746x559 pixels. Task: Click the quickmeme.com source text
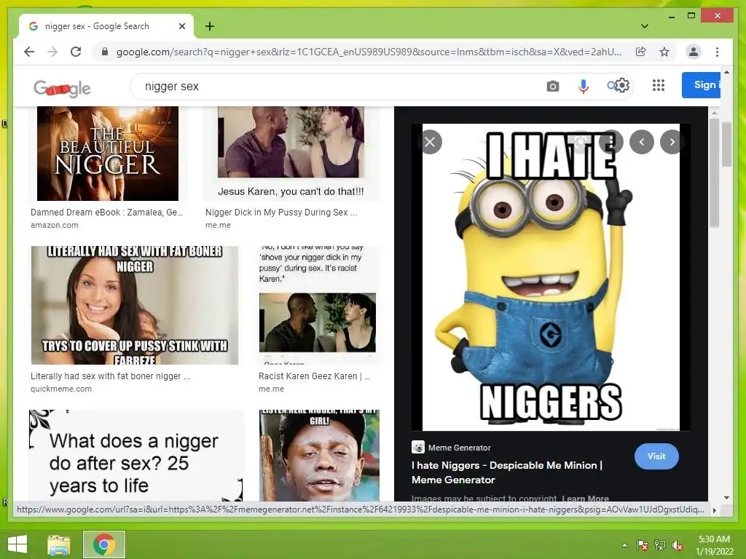(61, 389)
